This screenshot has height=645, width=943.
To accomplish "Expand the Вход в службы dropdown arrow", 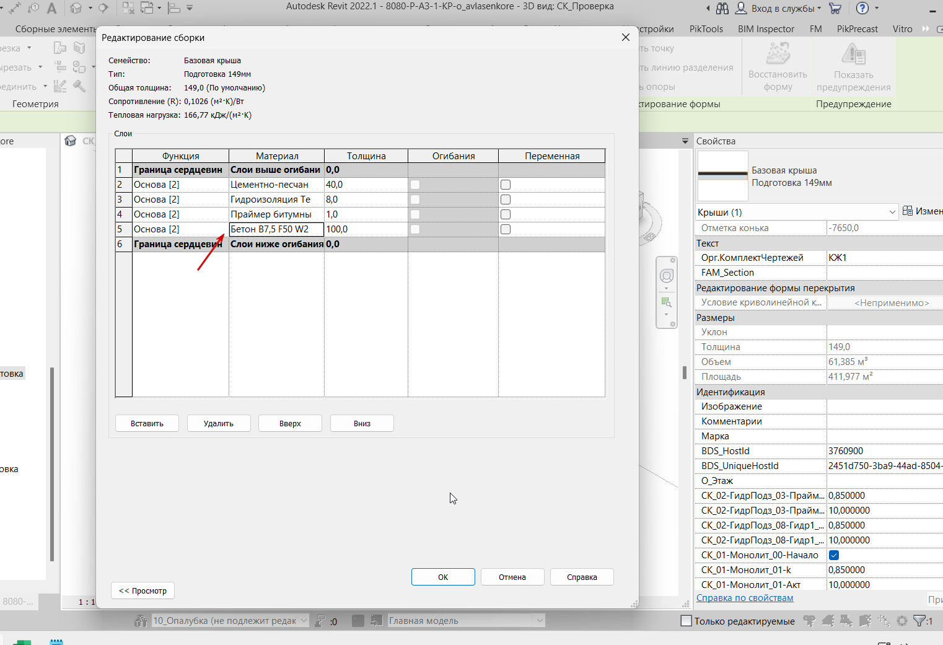I will [x=819, y=9].
